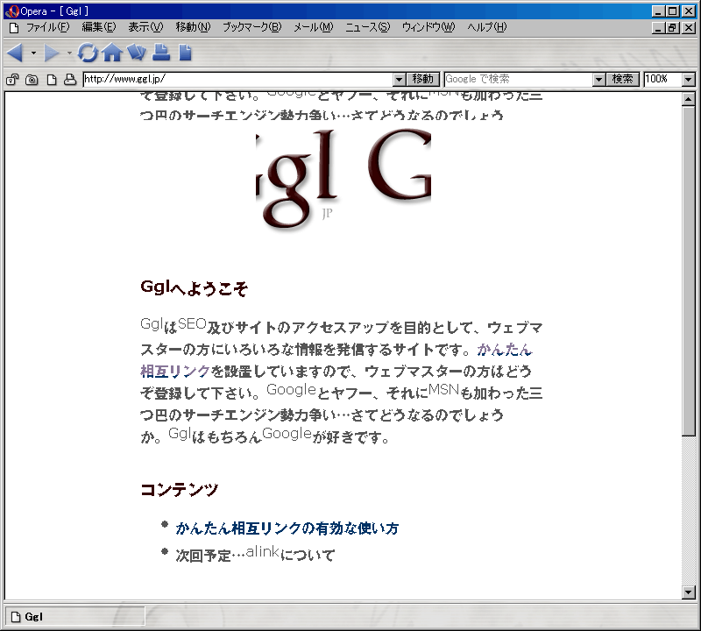Image resolution: width=701 pixels, height=631 pixels.
Task: Click the scrollbar down arrow
Action: point(689,593)
